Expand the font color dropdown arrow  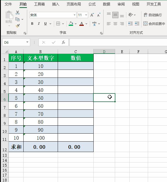tap(87, 24)
